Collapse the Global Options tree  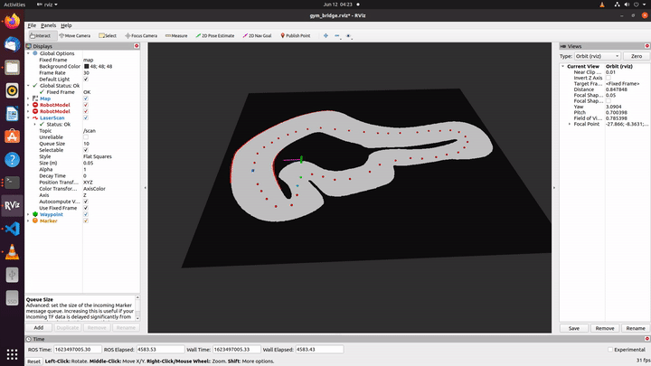coord(29,53)
